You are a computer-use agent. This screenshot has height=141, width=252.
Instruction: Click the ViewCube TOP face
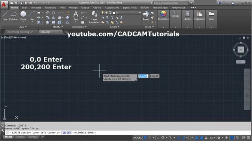(x=241, y=50)
